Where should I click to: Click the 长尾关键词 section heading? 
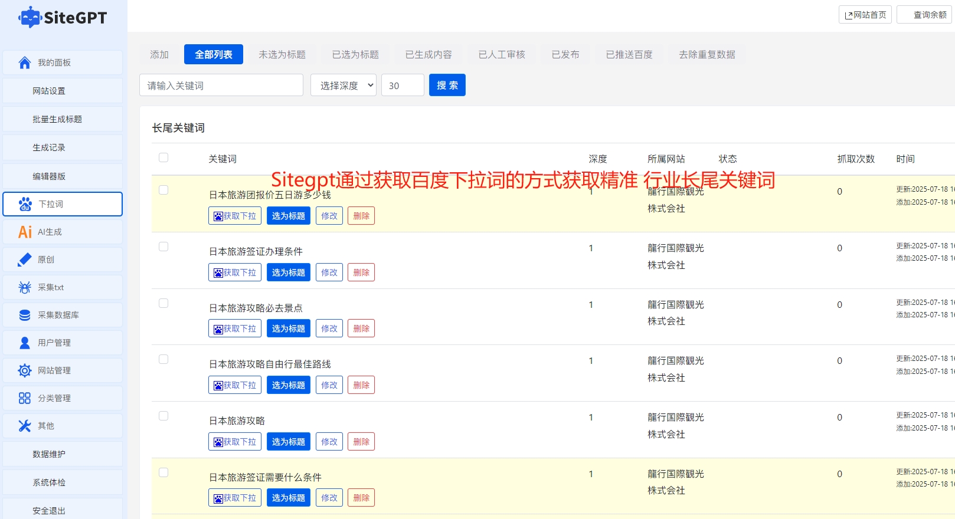178,128
